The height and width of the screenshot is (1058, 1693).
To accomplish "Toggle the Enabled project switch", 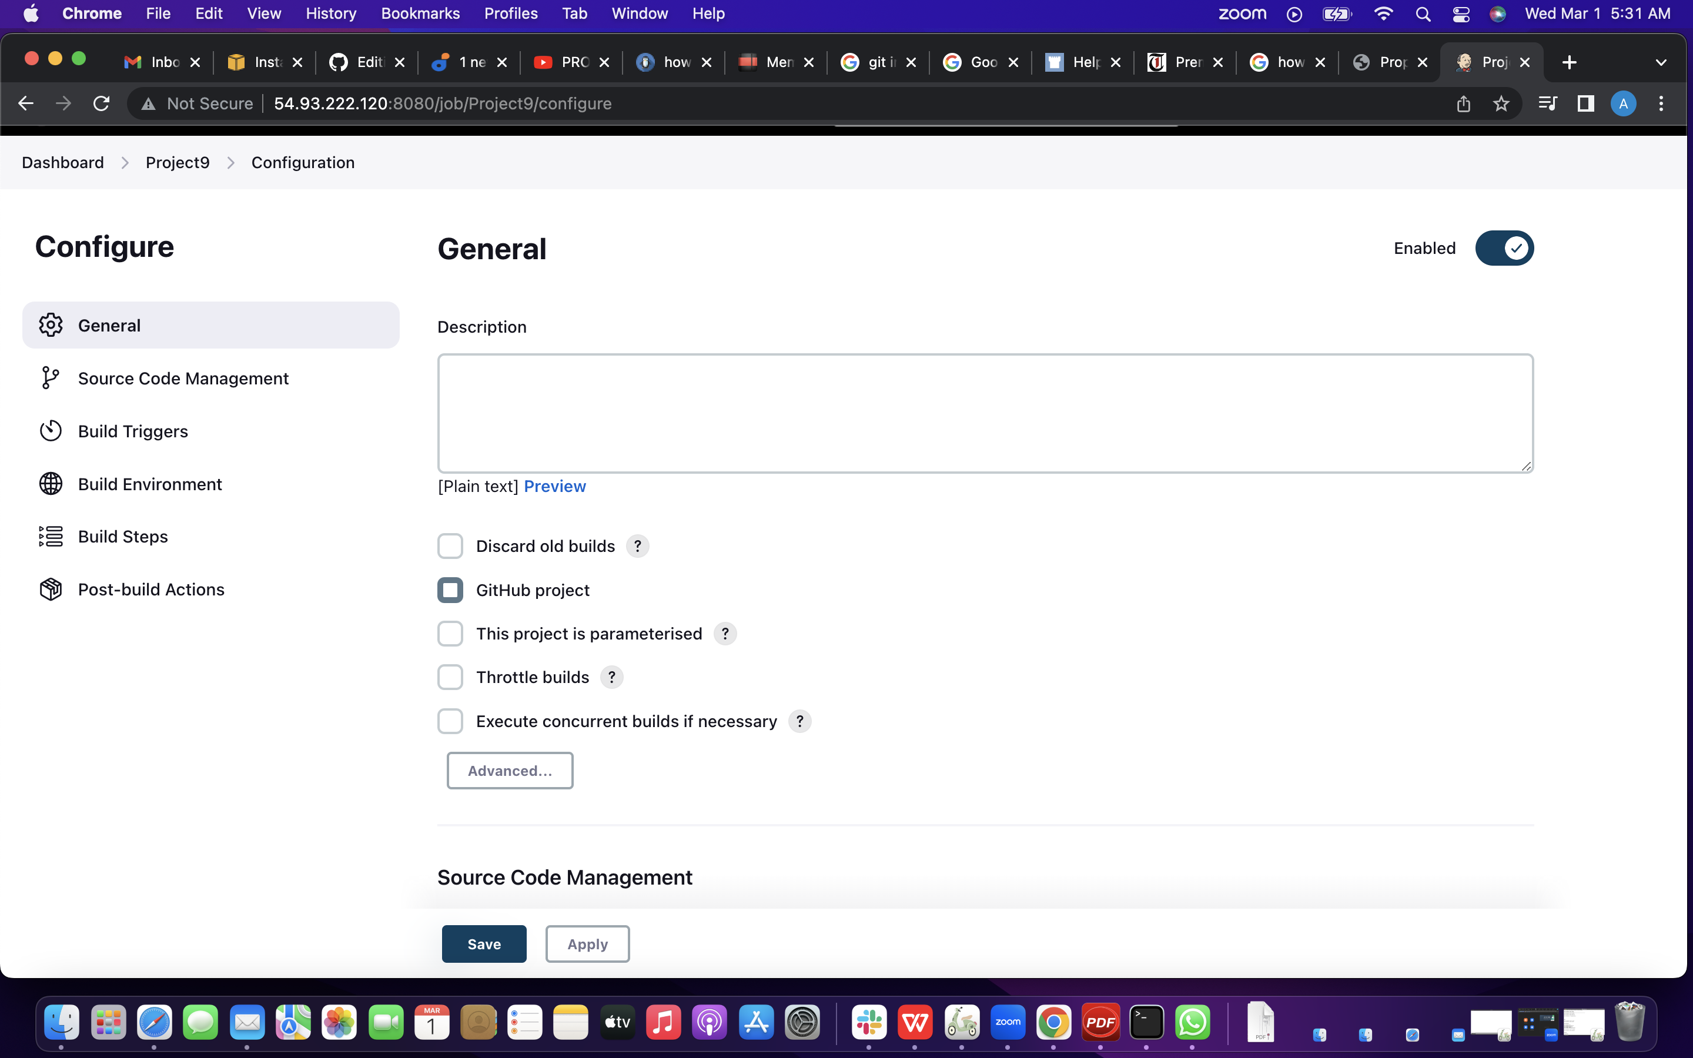I will click(1504, 249).
